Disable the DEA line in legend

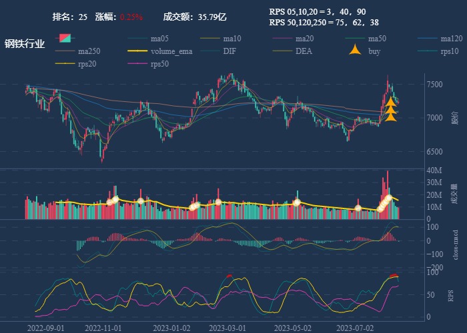(303, 51)
